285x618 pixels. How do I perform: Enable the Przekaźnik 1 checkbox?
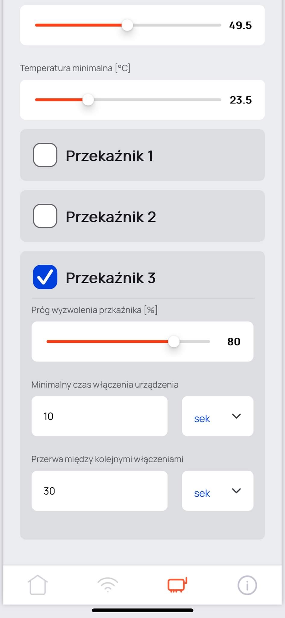click(45, 155)
